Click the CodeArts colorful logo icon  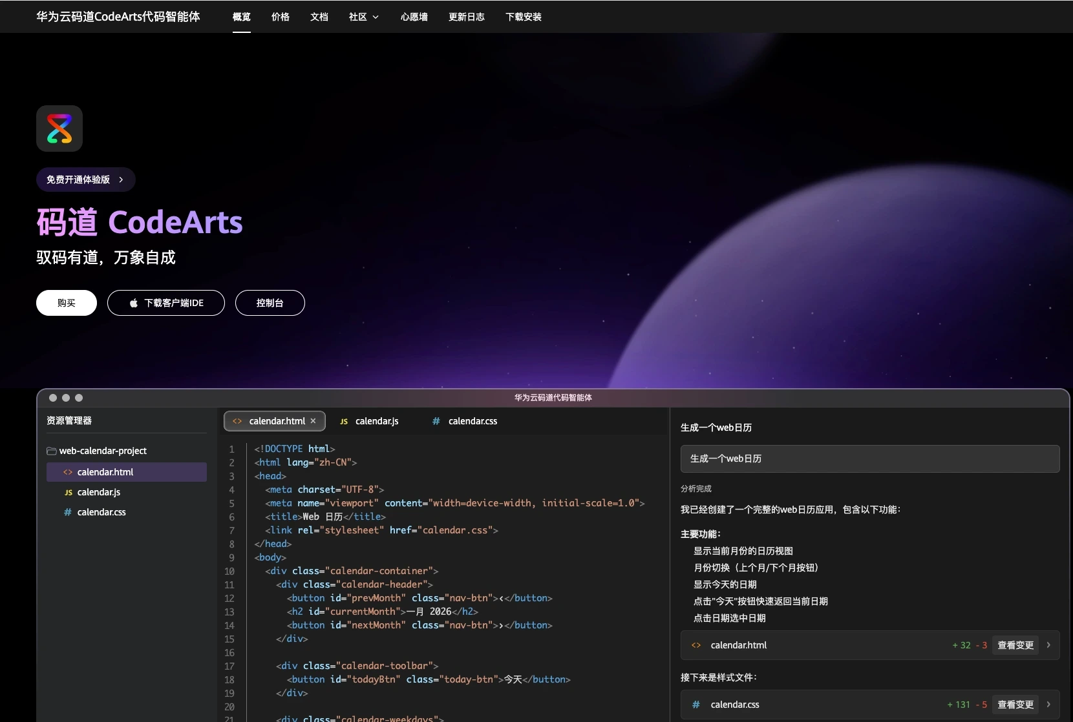click(x=59, y=129)
